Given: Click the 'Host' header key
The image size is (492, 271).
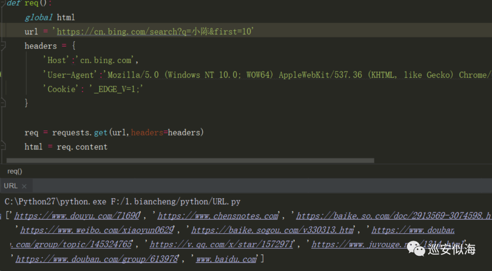Looking at the screenshot, I should pyautogui.click(x=56, y=60).
